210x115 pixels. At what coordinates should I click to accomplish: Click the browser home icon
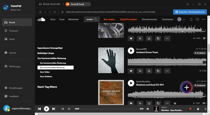(x=40, y=12)
